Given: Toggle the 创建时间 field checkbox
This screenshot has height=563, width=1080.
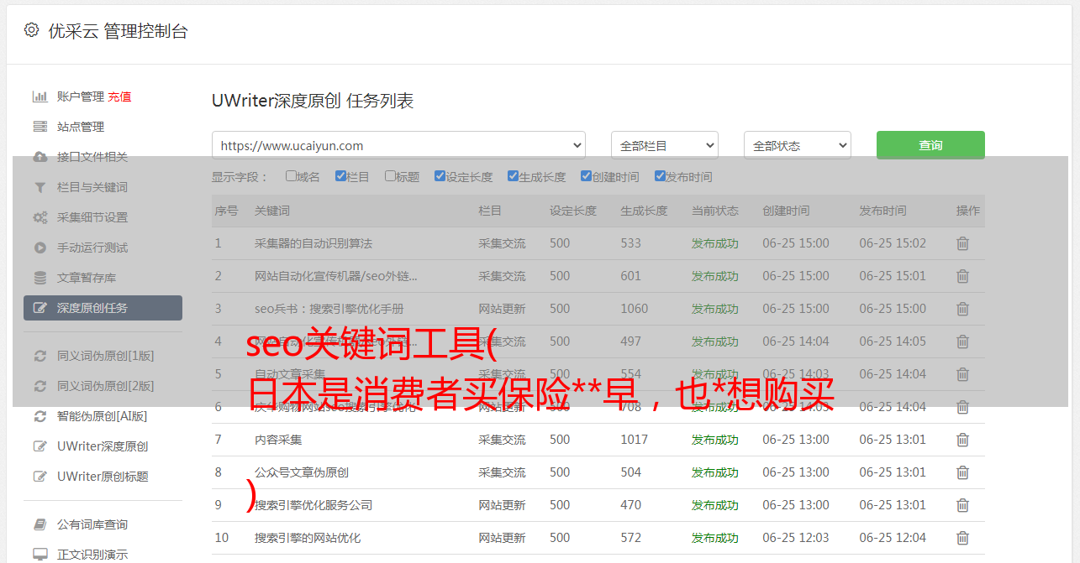Looking at the screenshot, I should click(x=586, y=176).
